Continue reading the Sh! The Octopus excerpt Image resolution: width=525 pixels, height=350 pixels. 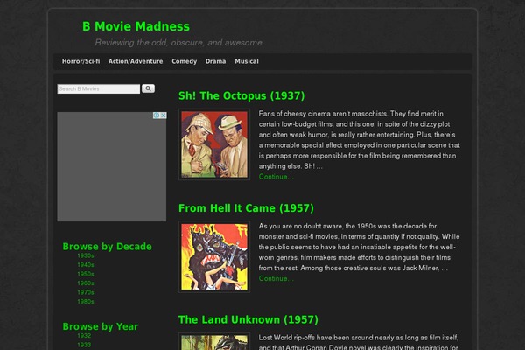coord(276,177)
